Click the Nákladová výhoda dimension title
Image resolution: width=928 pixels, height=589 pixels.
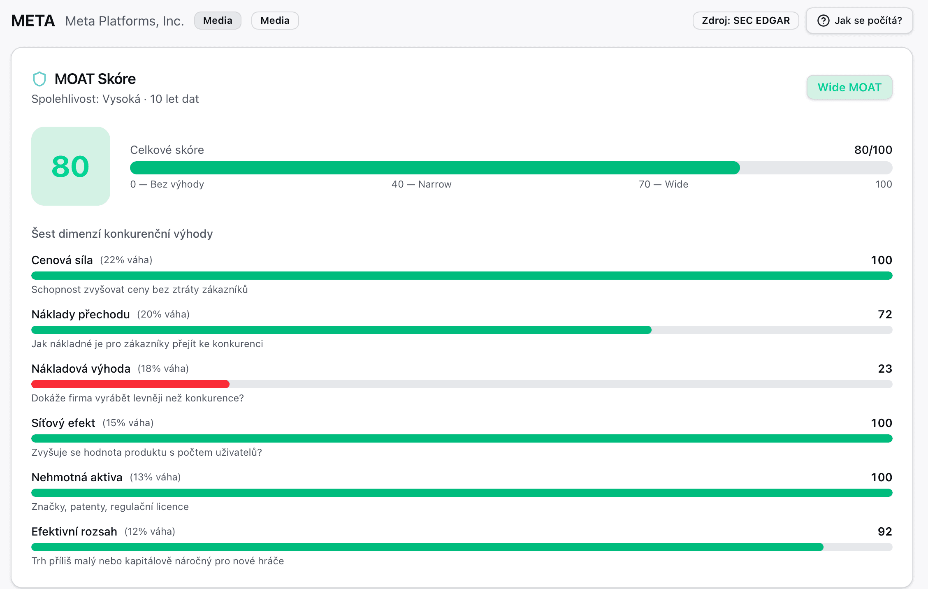click(81, 369)
